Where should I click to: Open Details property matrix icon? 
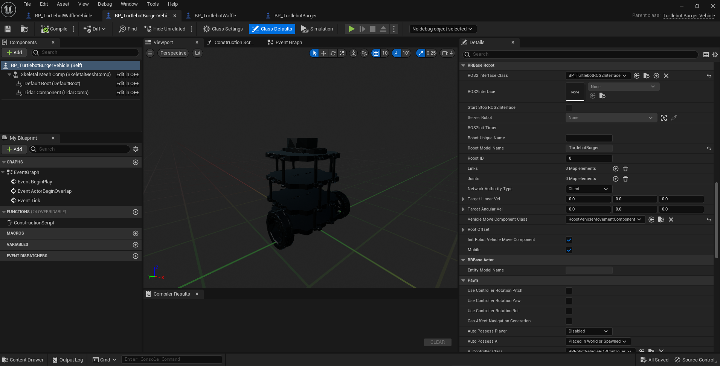pyautogui.click(x=706, y=55)
